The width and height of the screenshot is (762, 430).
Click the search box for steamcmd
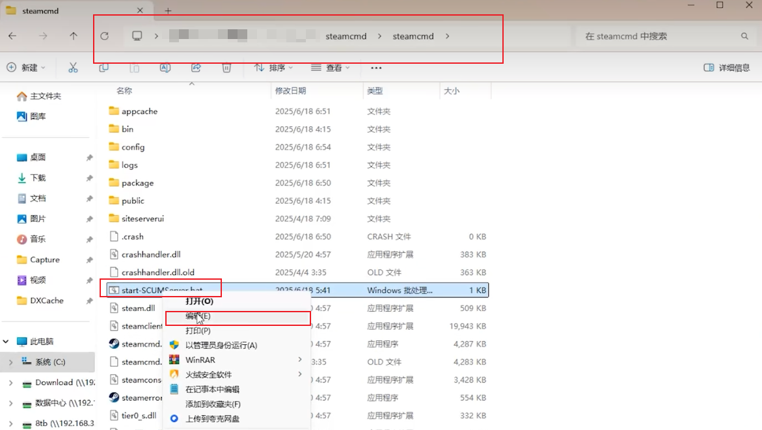[666, 36]
